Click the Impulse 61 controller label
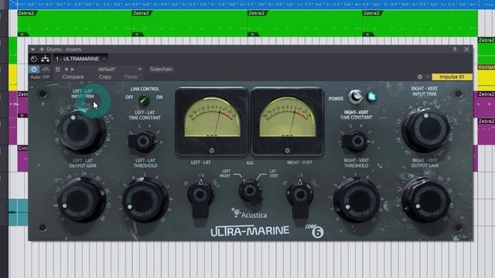495x278 pixels. [452, 76]
